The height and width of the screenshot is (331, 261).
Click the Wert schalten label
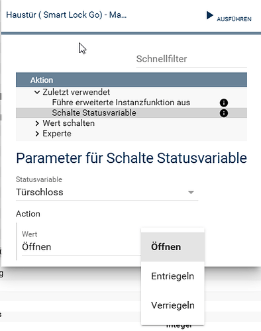pyautogui.click(x=69, y=123)
